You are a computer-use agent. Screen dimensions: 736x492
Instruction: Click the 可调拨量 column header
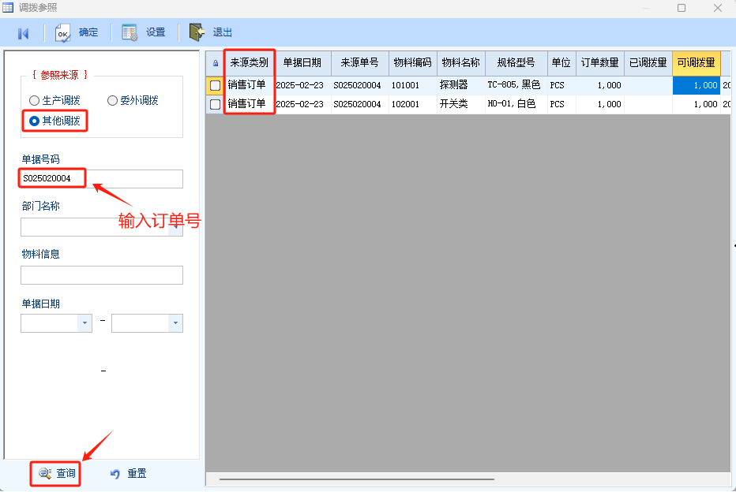click(696, 63)
